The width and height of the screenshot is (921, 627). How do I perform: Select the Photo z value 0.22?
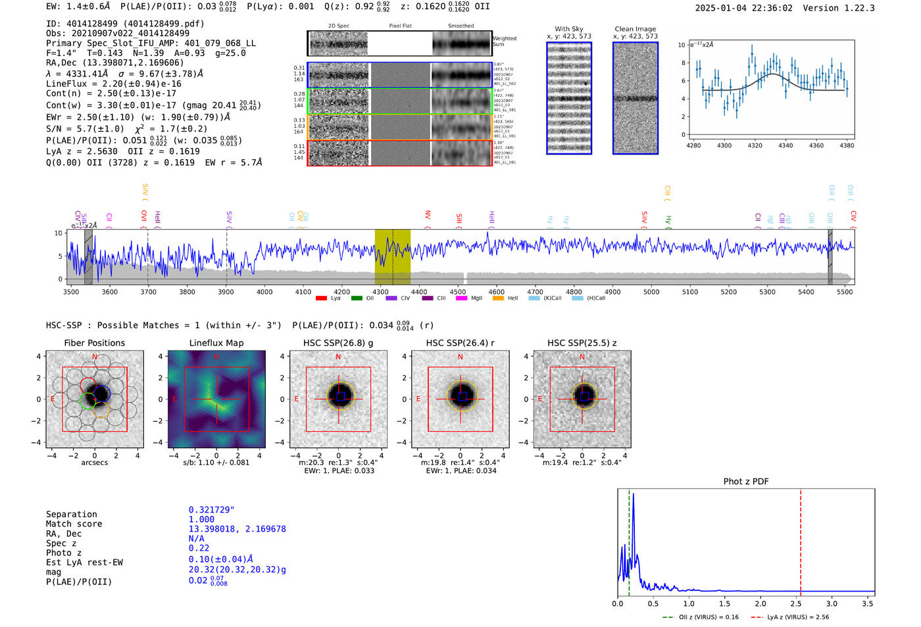(199, 548)
